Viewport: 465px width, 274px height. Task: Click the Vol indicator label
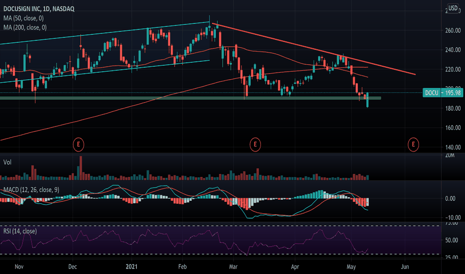point(7,162)
